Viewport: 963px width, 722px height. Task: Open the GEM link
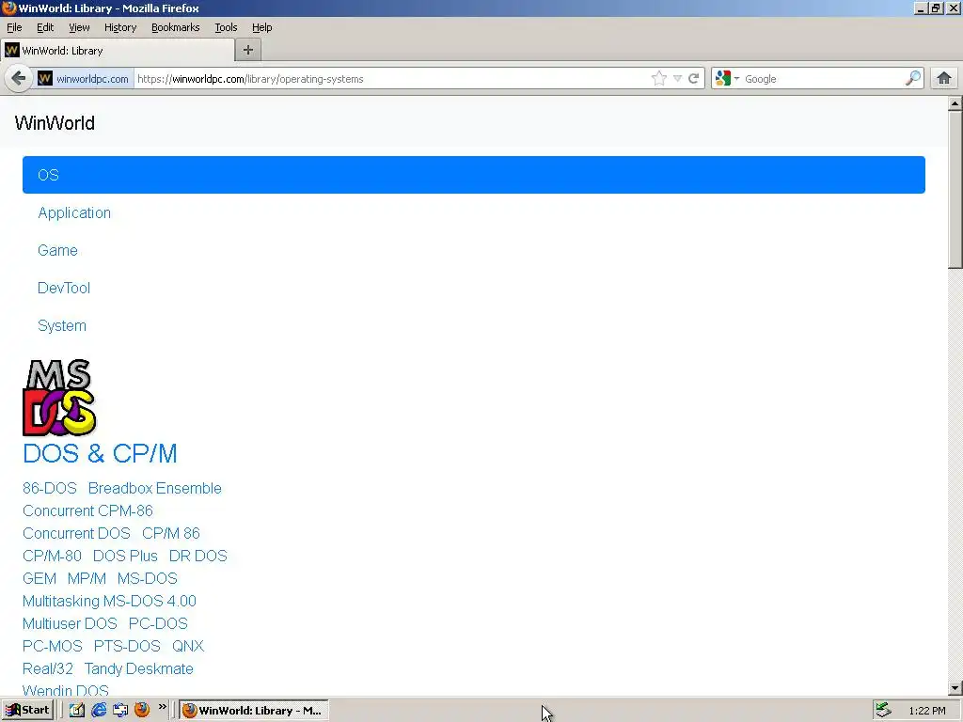click(x=39, y=578)
